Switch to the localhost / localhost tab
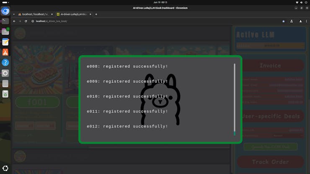Image resolution: width=310 pixels, height=174 pixels. (35, 14)
